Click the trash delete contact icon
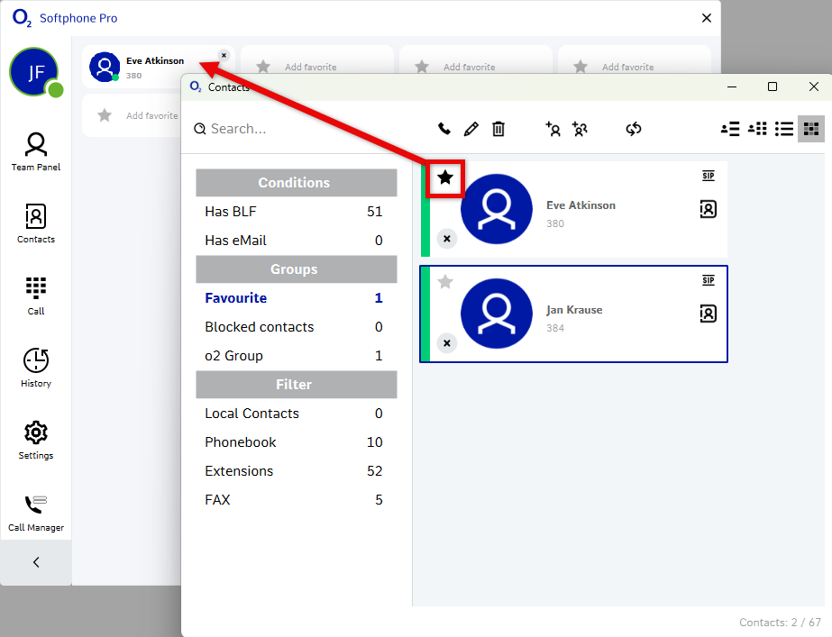Image resolution: width=832 pixels, height=637 pixels. [498, 129]
